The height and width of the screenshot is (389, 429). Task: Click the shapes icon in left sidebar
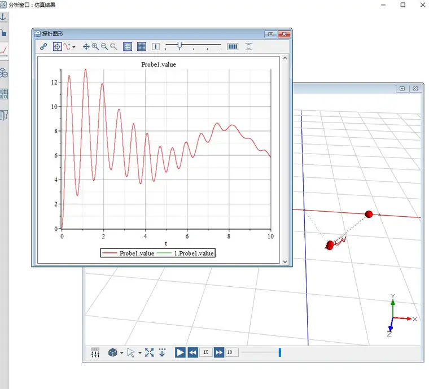tap(3, 33)
